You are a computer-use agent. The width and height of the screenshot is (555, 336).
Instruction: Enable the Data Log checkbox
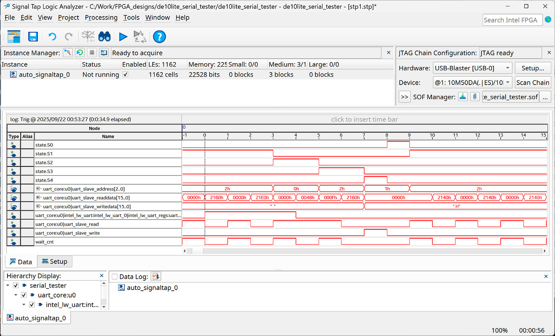click(115, 277)
